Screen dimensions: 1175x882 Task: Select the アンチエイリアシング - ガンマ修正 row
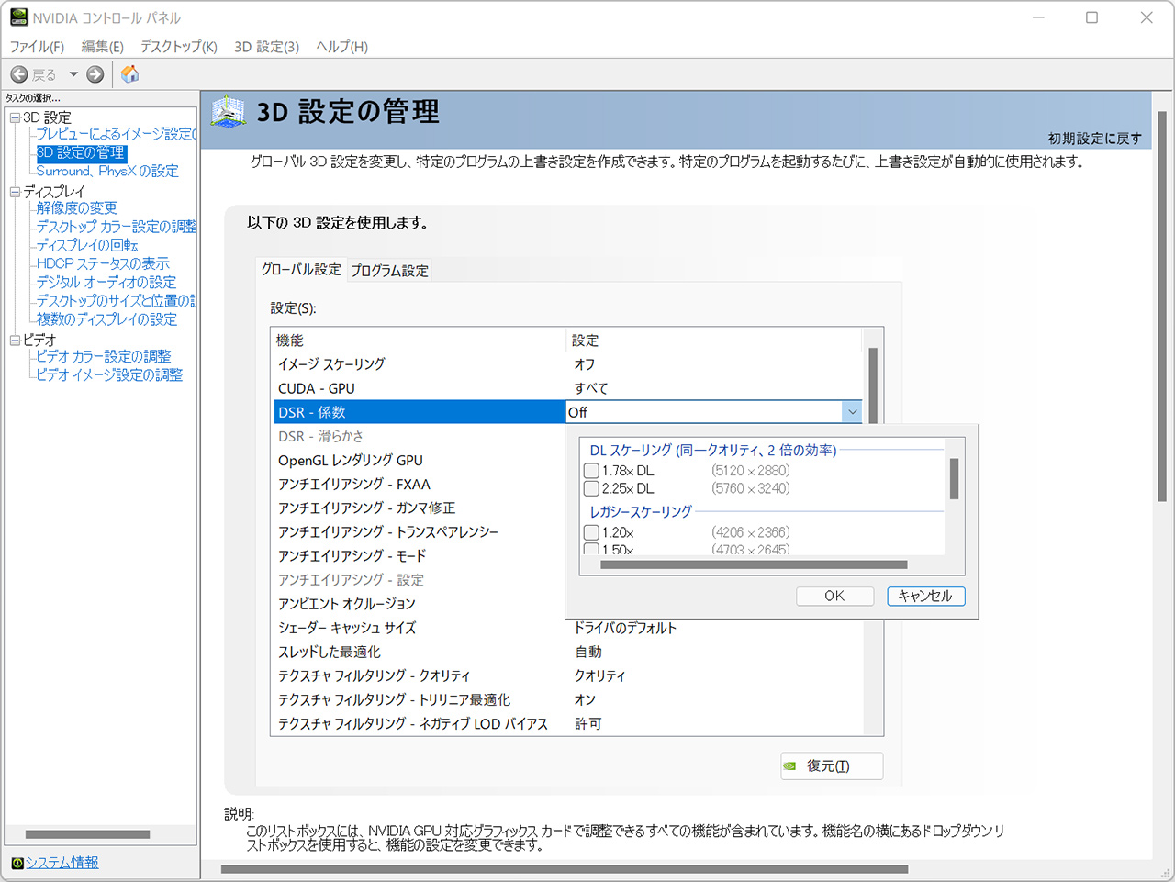tap(420, 508)
